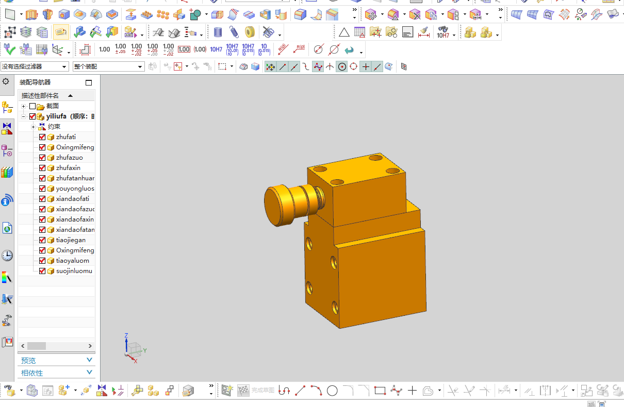Select the youyongluos tree item

(x=75, y=189)
